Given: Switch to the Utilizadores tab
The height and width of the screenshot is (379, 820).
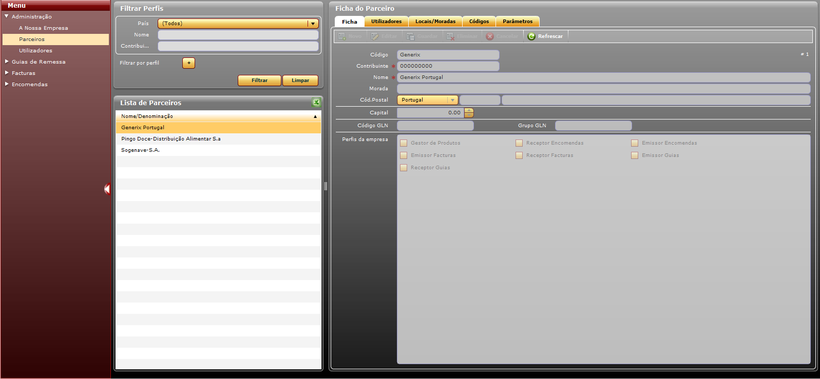Looking at the screenshot, I should (387, 22).
